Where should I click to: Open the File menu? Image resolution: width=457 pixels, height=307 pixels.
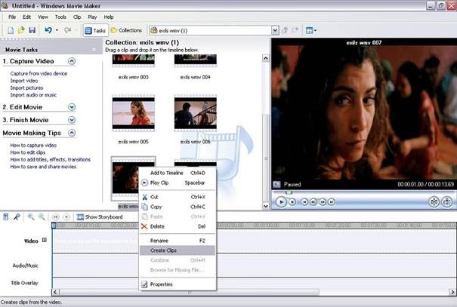pyautogui.click(x=12, y=17)
